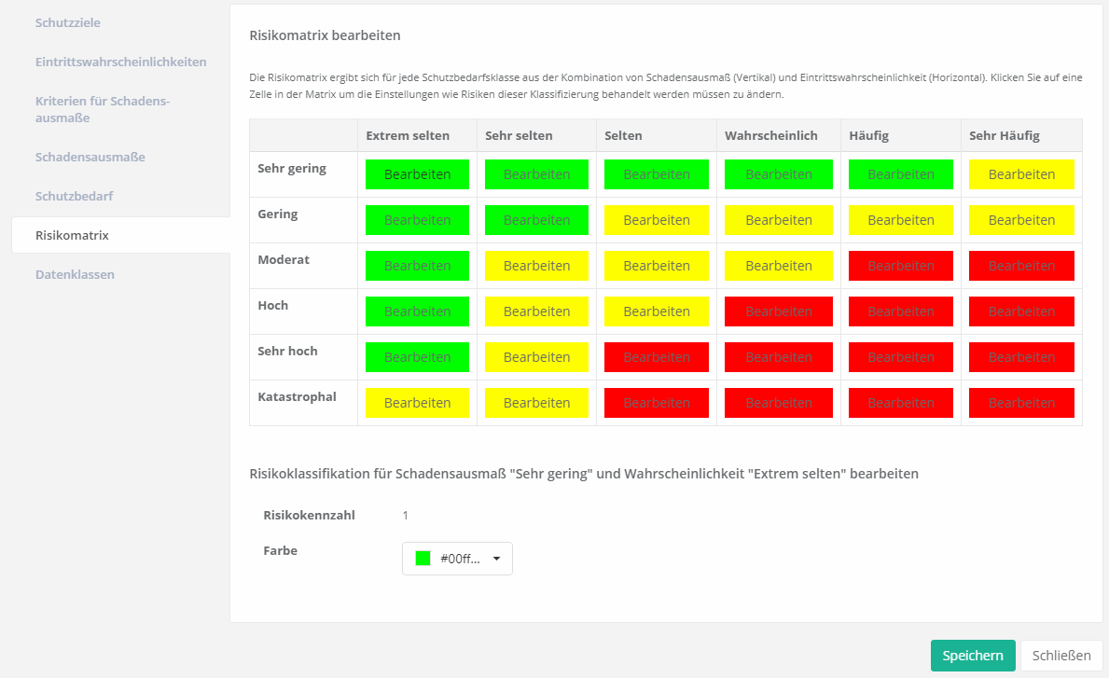Edit cell Moderat / Sehr selten
The height and width of the screenshot is (678, 1109).
tap(536, 266)
